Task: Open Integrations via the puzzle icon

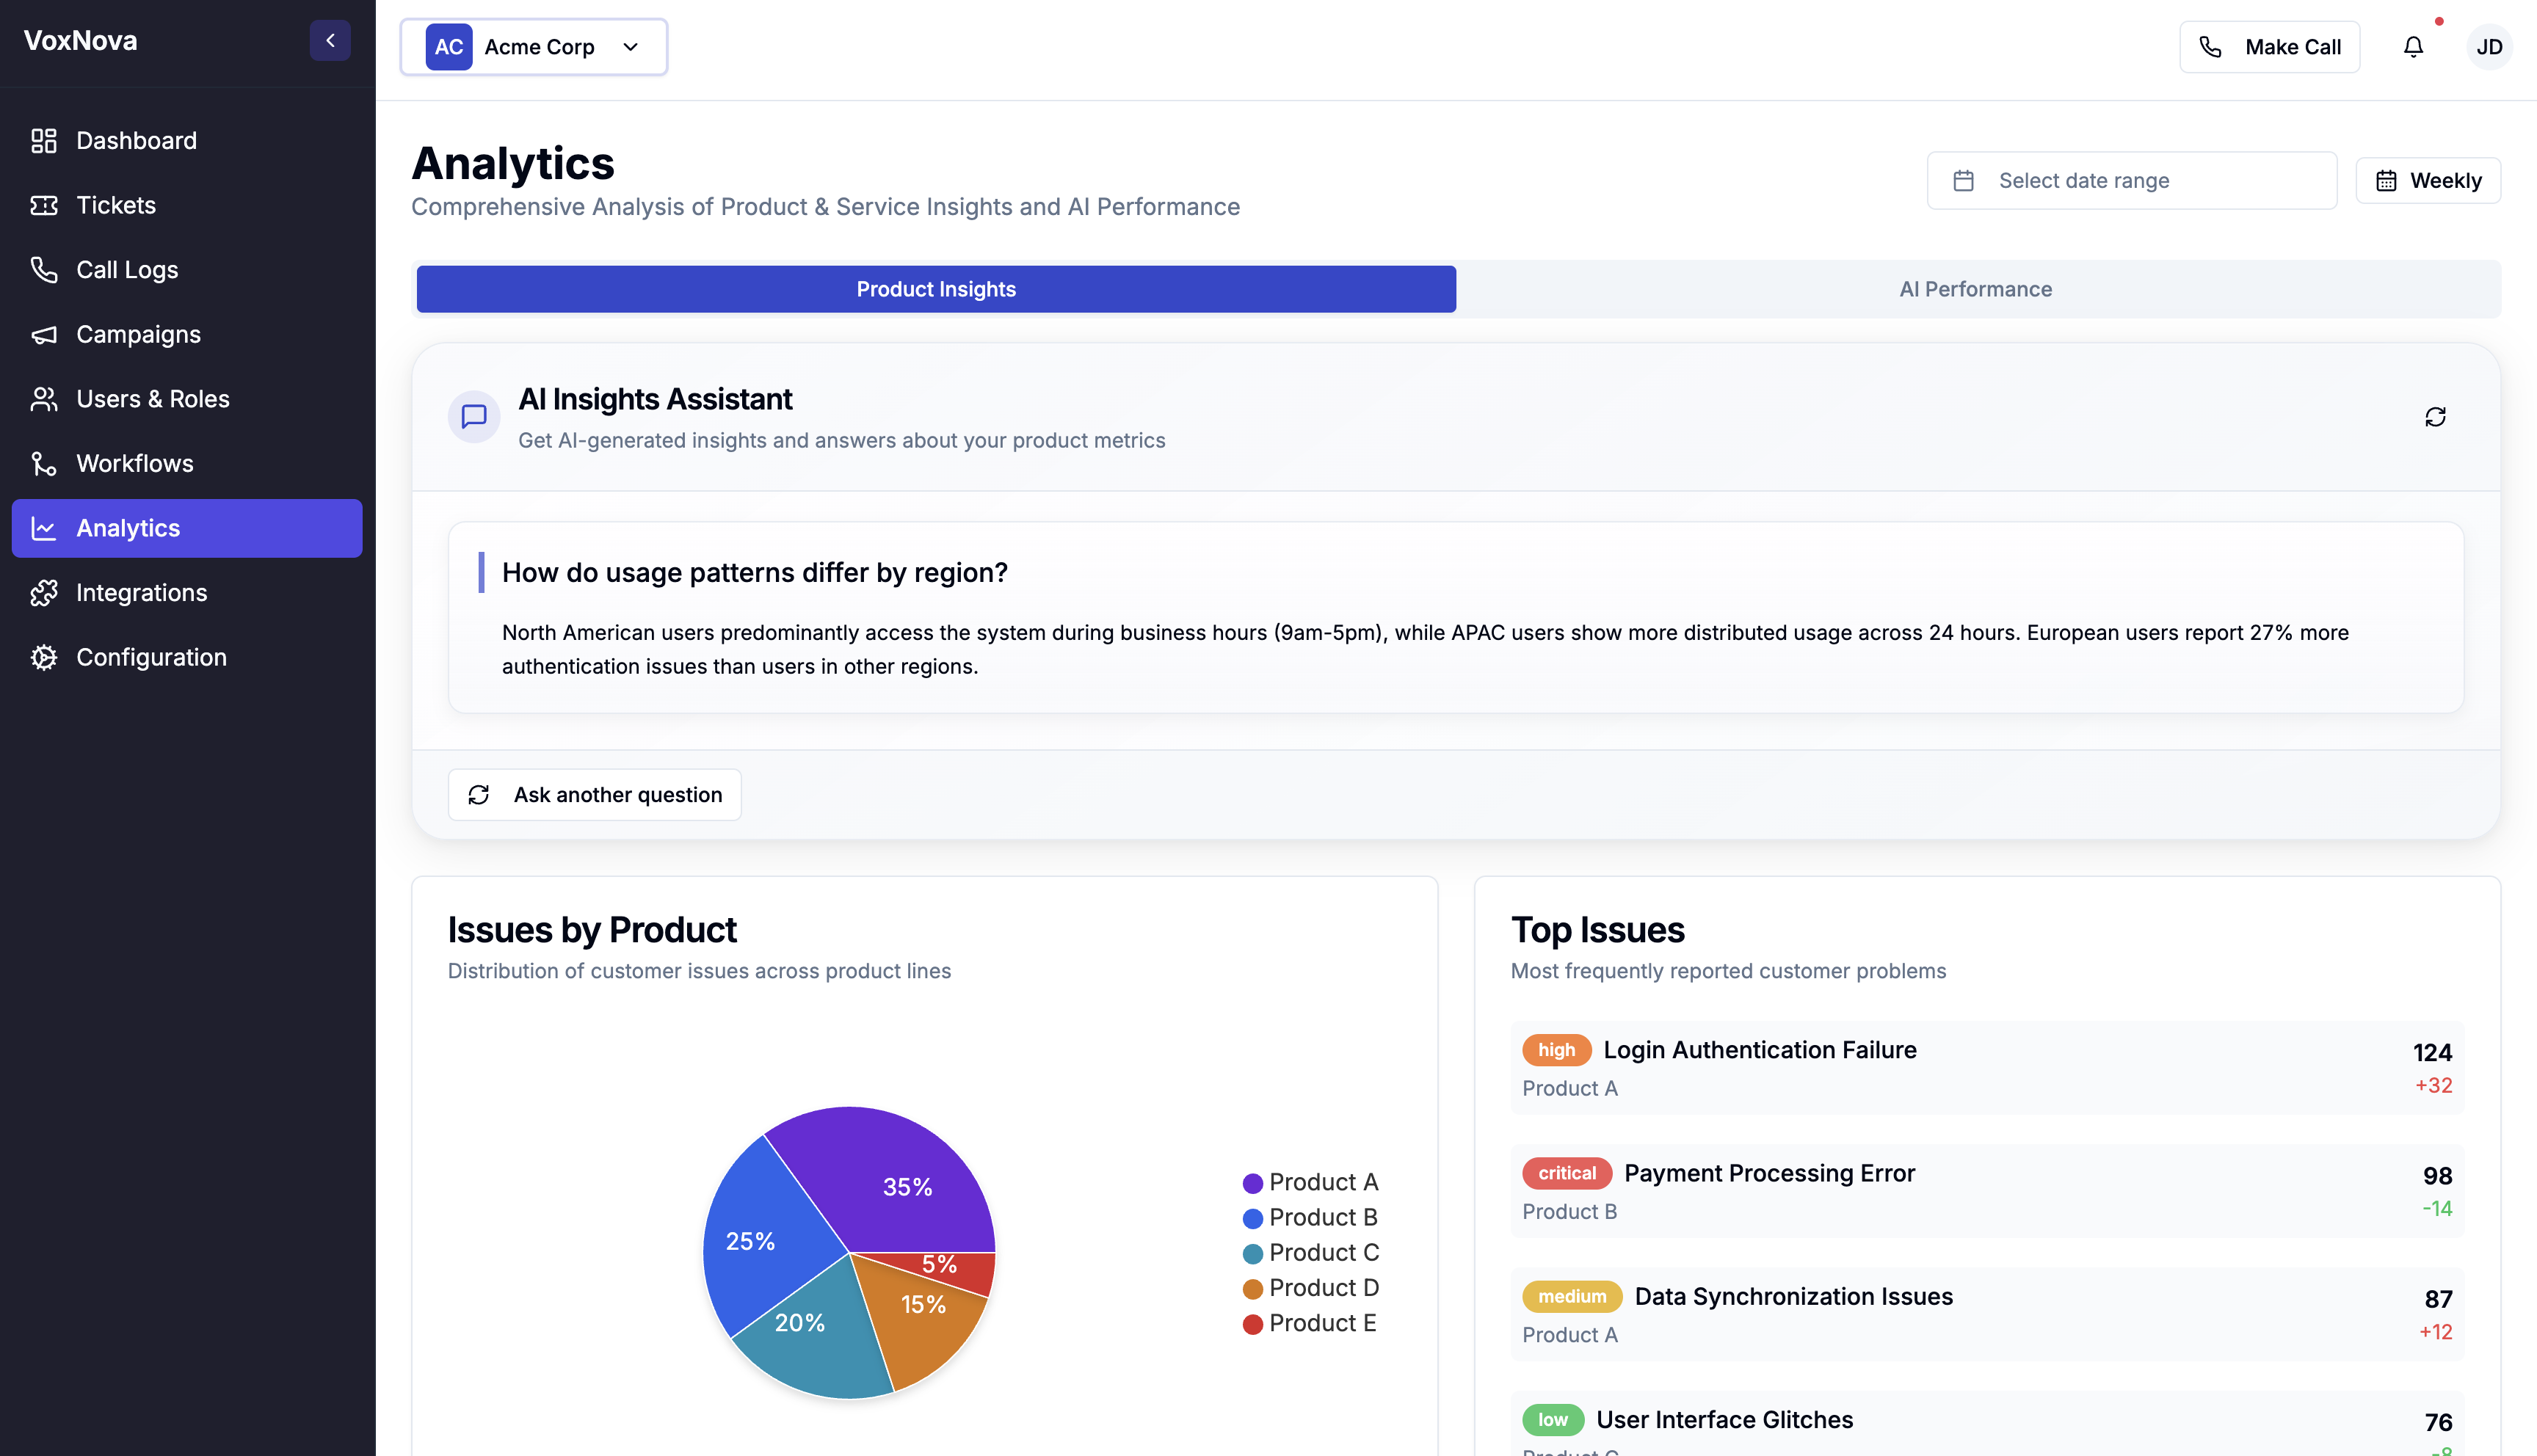Action: tap(44, 592)
